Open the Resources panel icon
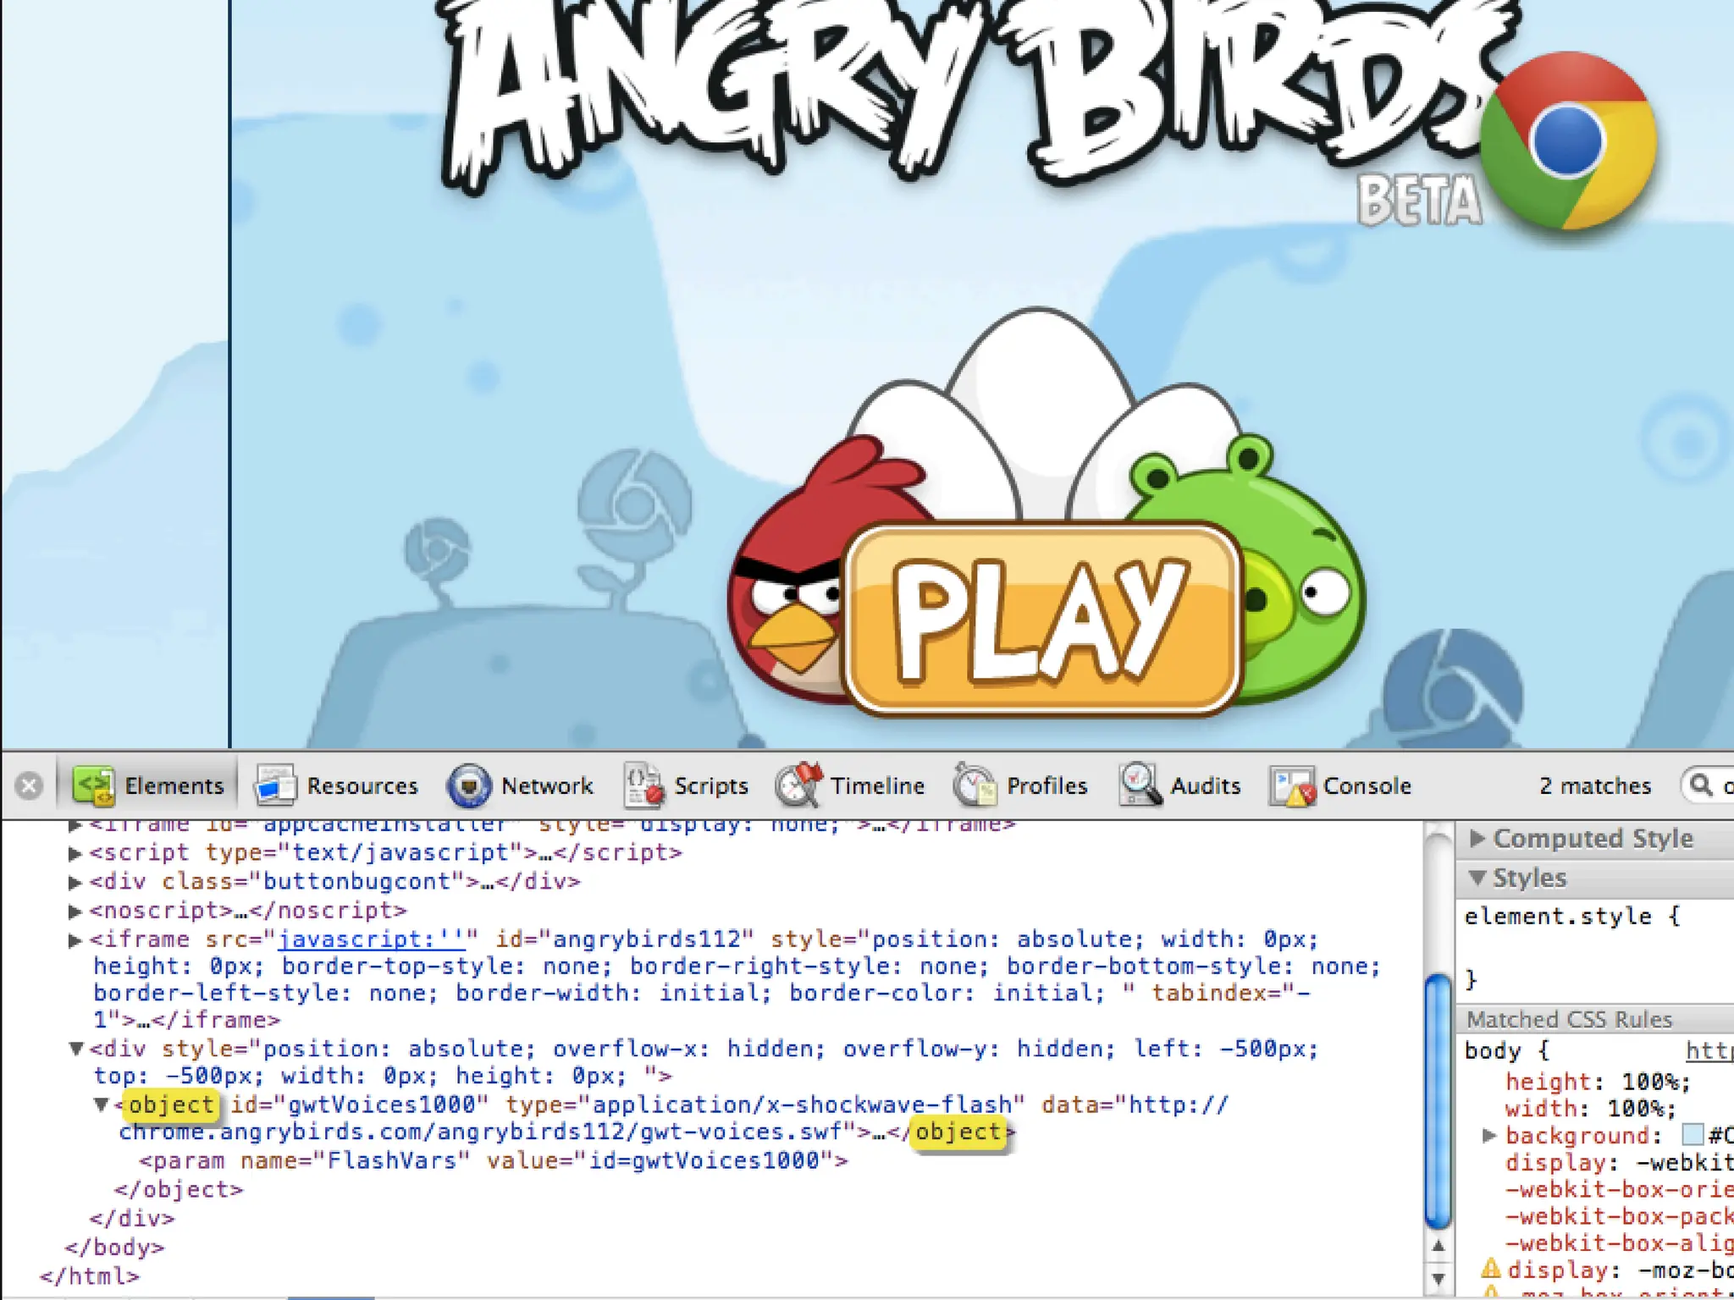The width and height of the screenshot is (1734, 1300). tap(275, 785)
